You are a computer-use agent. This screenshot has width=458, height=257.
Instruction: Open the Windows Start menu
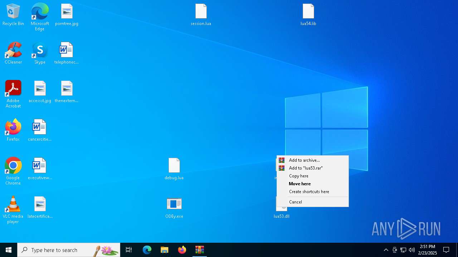9,250
